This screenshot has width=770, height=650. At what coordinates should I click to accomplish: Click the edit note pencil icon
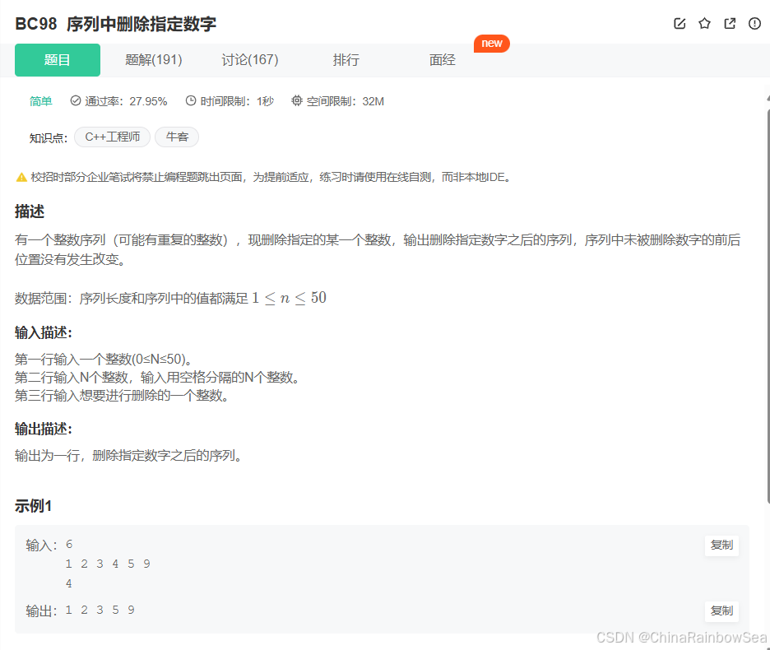tap(680, 24)
